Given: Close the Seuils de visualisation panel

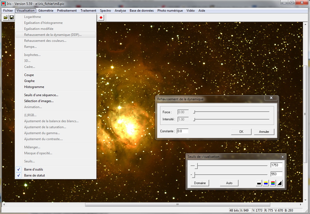Looking at the screenshot, I should tap(283, 157).
